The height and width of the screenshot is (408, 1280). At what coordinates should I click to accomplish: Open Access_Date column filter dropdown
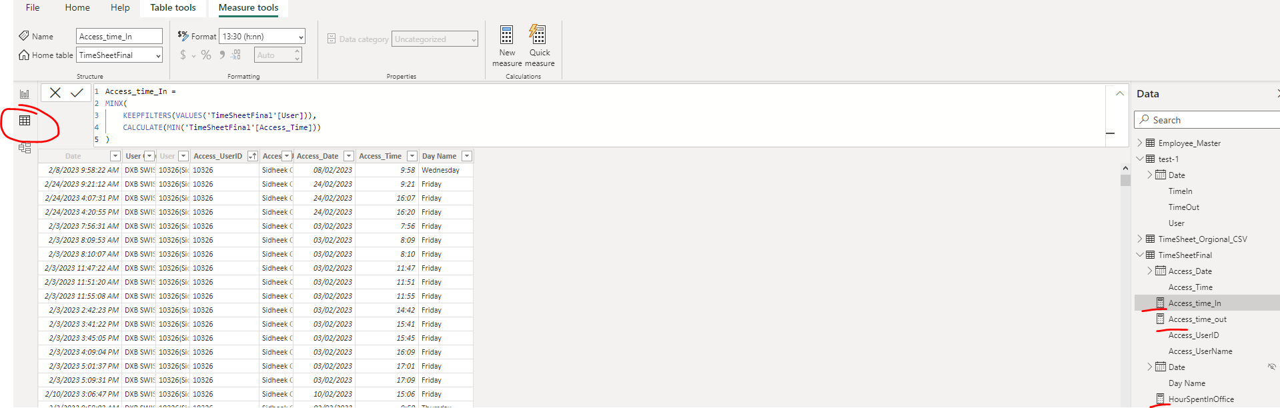(349, 156)
